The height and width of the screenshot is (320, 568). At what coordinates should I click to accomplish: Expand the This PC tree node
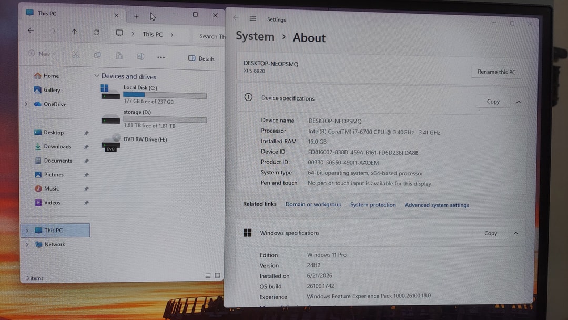coord(27,231)
